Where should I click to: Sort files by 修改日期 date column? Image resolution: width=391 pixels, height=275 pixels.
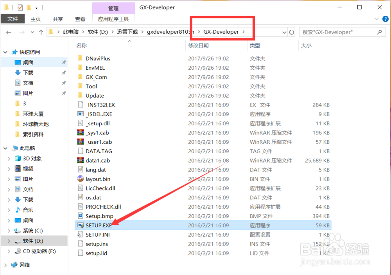pos(199,45)
